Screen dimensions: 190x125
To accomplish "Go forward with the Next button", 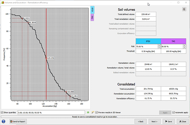I will click(154, 121).
